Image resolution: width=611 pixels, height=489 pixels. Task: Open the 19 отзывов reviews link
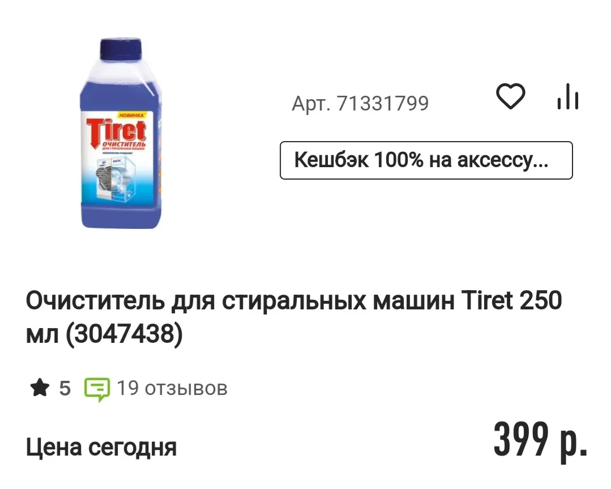[172, 388]
